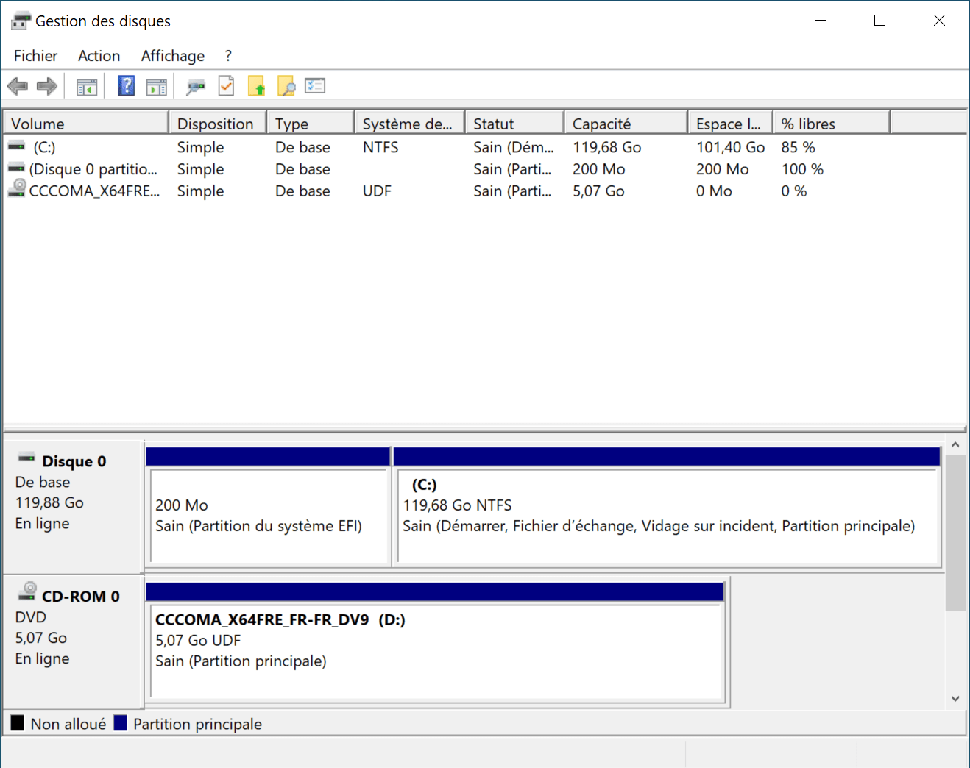Click the document with checkmark toolbar icon
Screen dimensions: 970x768
[x=226, y=86]
